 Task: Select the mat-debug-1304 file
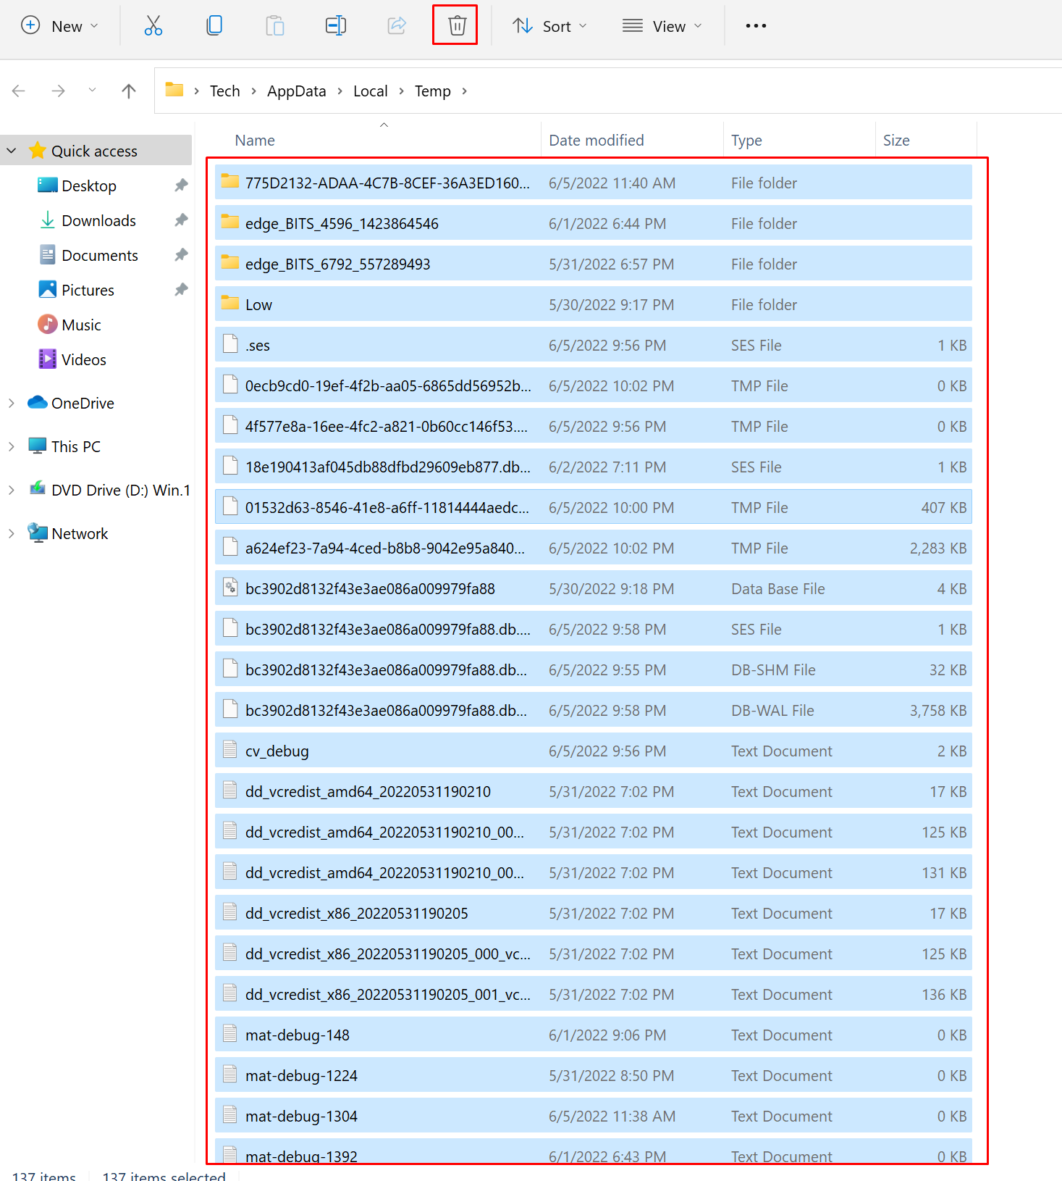[x=594, y=1116]
